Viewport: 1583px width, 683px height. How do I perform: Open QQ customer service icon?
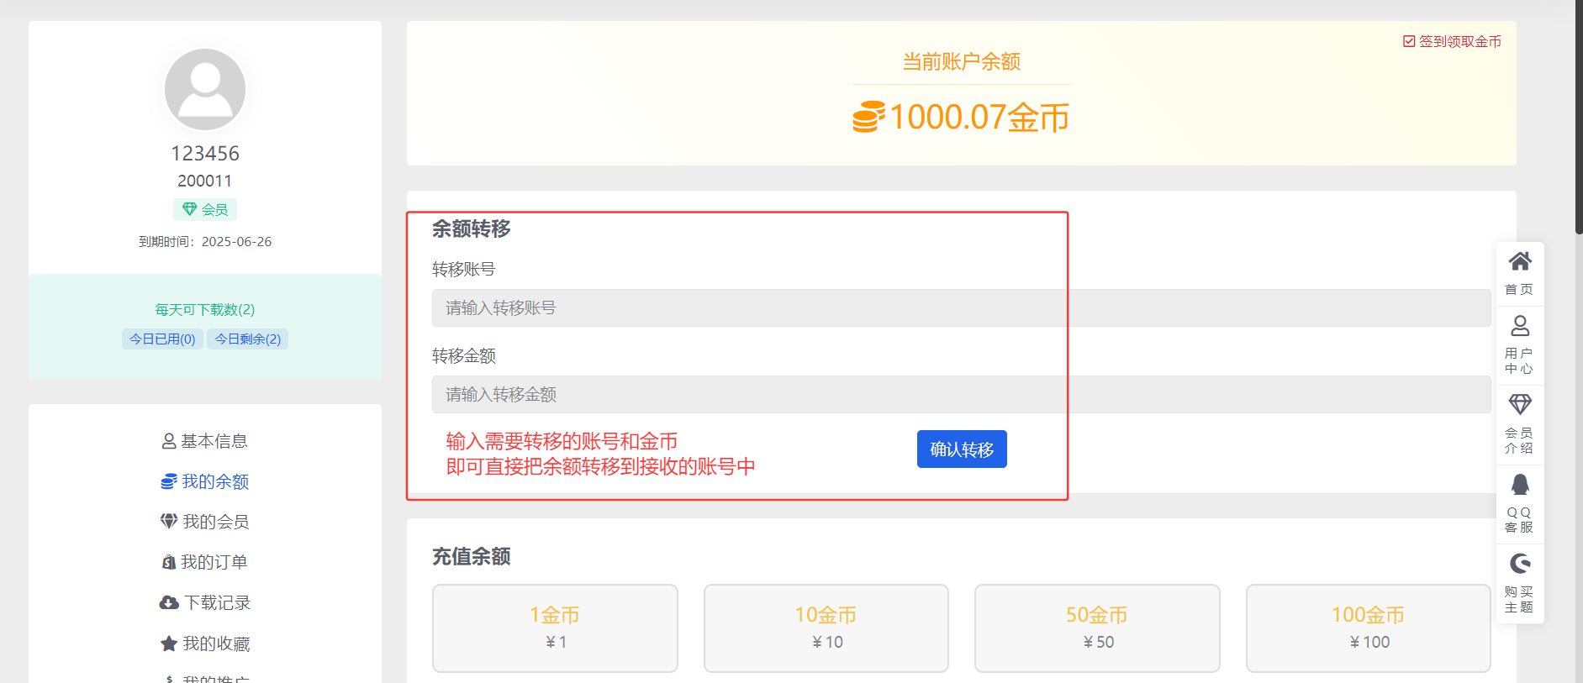[x=1519, y=485]
